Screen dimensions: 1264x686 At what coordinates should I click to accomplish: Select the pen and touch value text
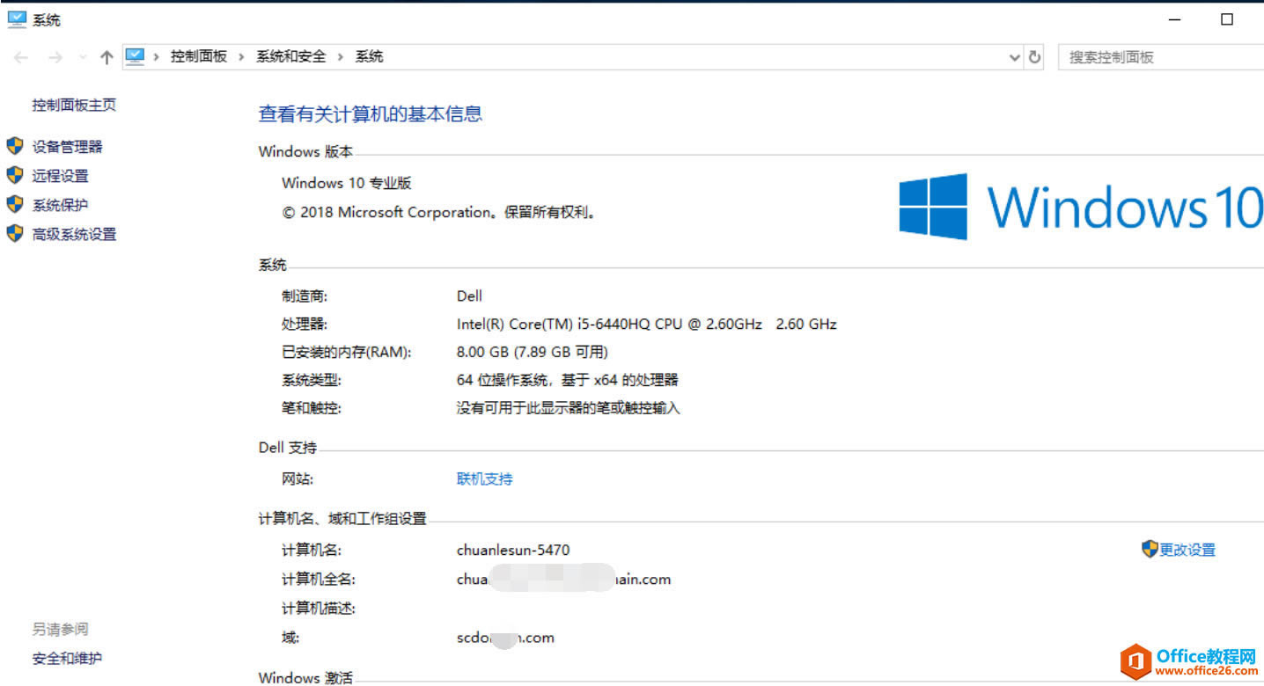tap(569, 408)
